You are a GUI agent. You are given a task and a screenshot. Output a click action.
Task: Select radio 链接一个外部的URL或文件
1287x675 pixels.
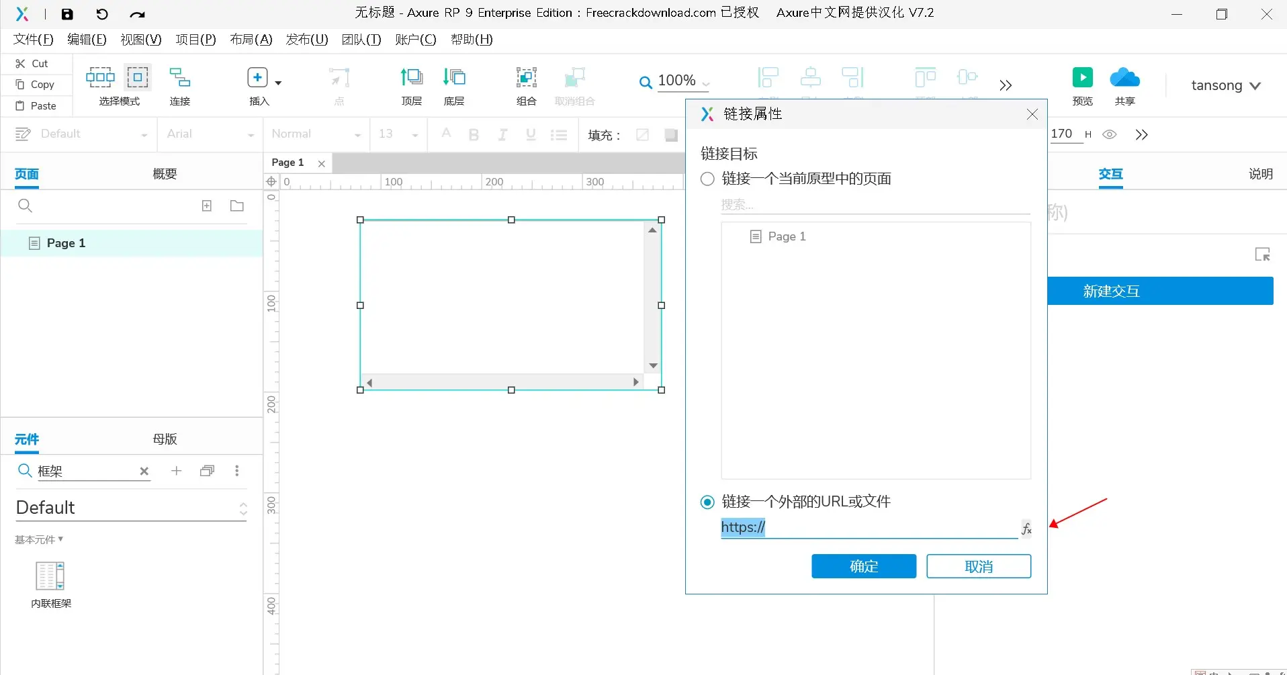pyautogui.click(x=707, y=502)
